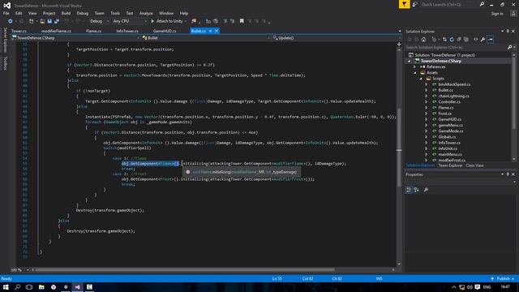This screenshot has height=292, width=519.
Task: Switch to Team Explorer tab
Action: (x=450, y=165)
